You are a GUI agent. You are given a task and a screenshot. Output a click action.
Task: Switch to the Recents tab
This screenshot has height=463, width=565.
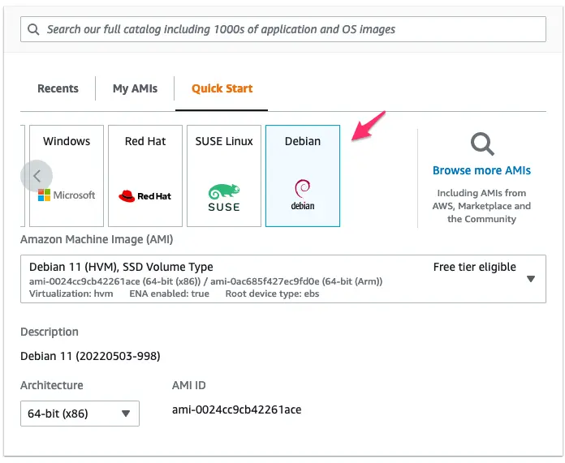click(x=58, y=88)
